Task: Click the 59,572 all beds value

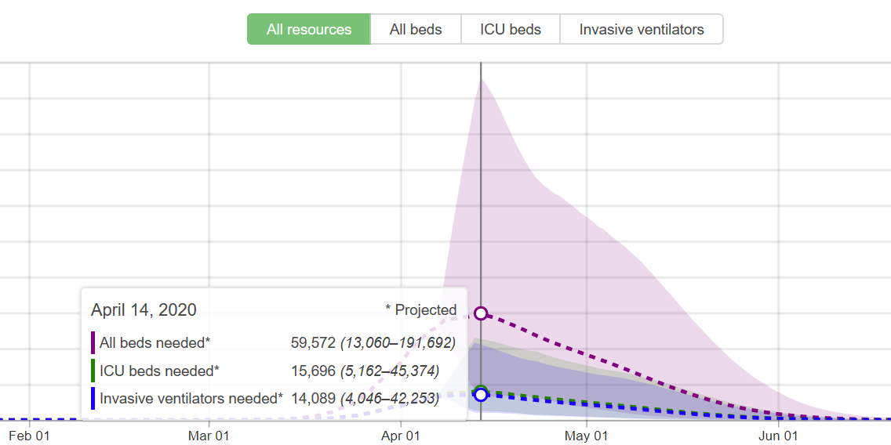Action: click(313, 342)
